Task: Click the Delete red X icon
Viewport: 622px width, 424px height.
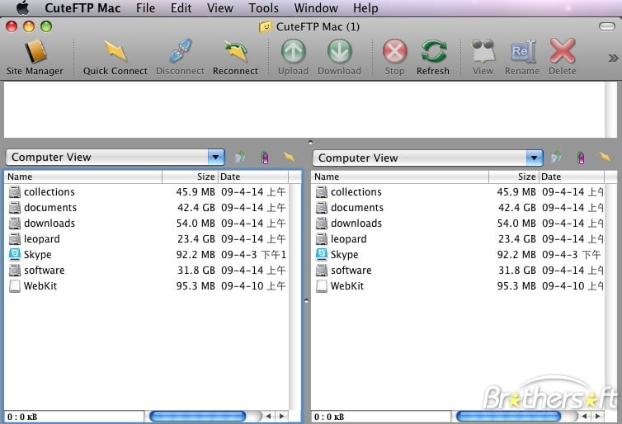Action: (x=563, y=52)
